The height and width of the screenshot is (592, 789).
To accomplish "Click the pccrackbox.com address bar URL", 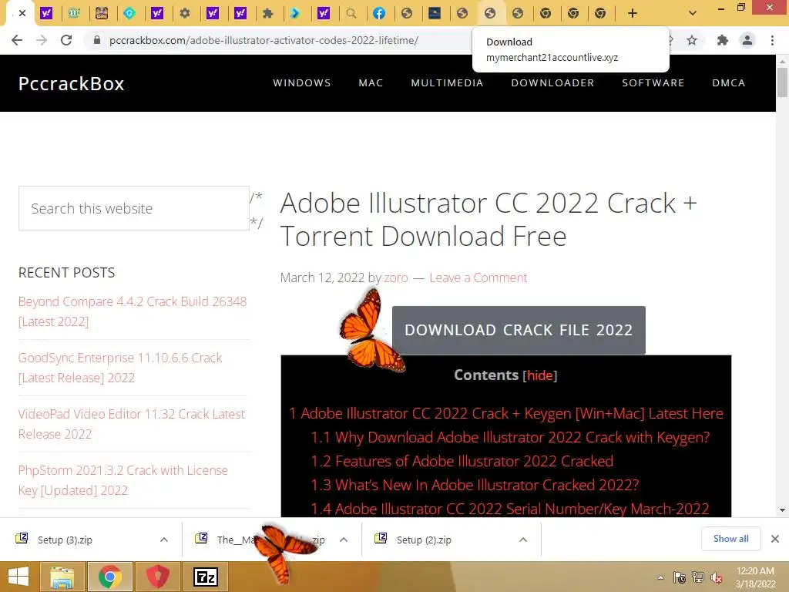I will [264, 40].
